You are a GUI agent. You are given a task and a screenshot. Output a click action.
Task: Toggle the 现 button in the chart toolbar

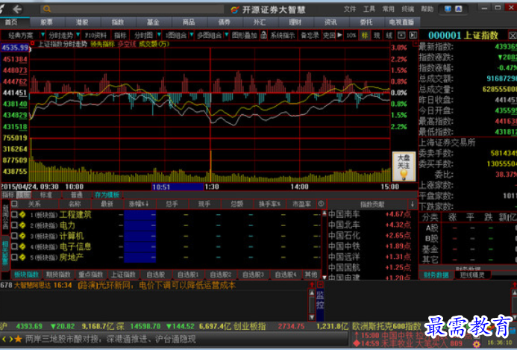(377, 35)
